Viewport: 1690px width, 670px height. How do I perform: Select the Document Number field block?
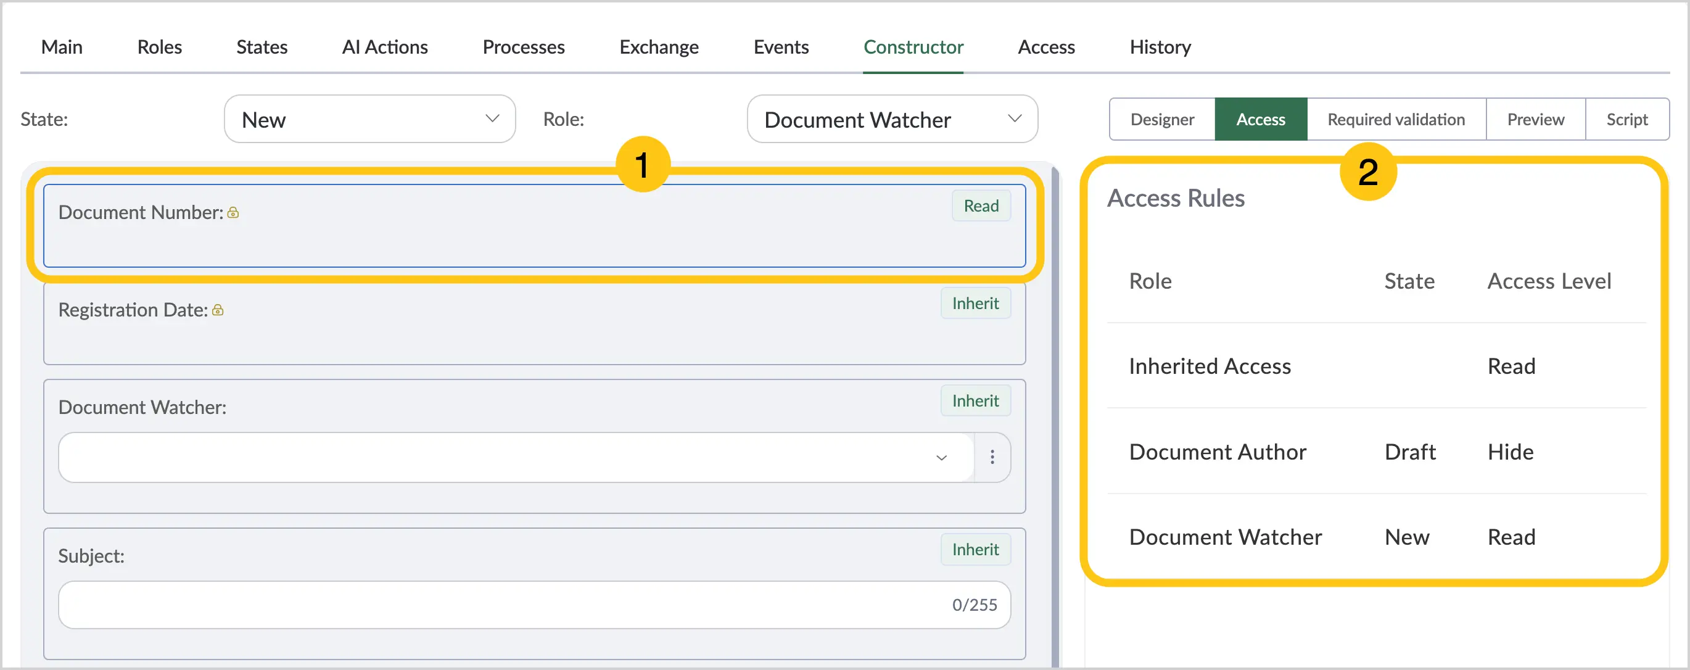[534, 226]
